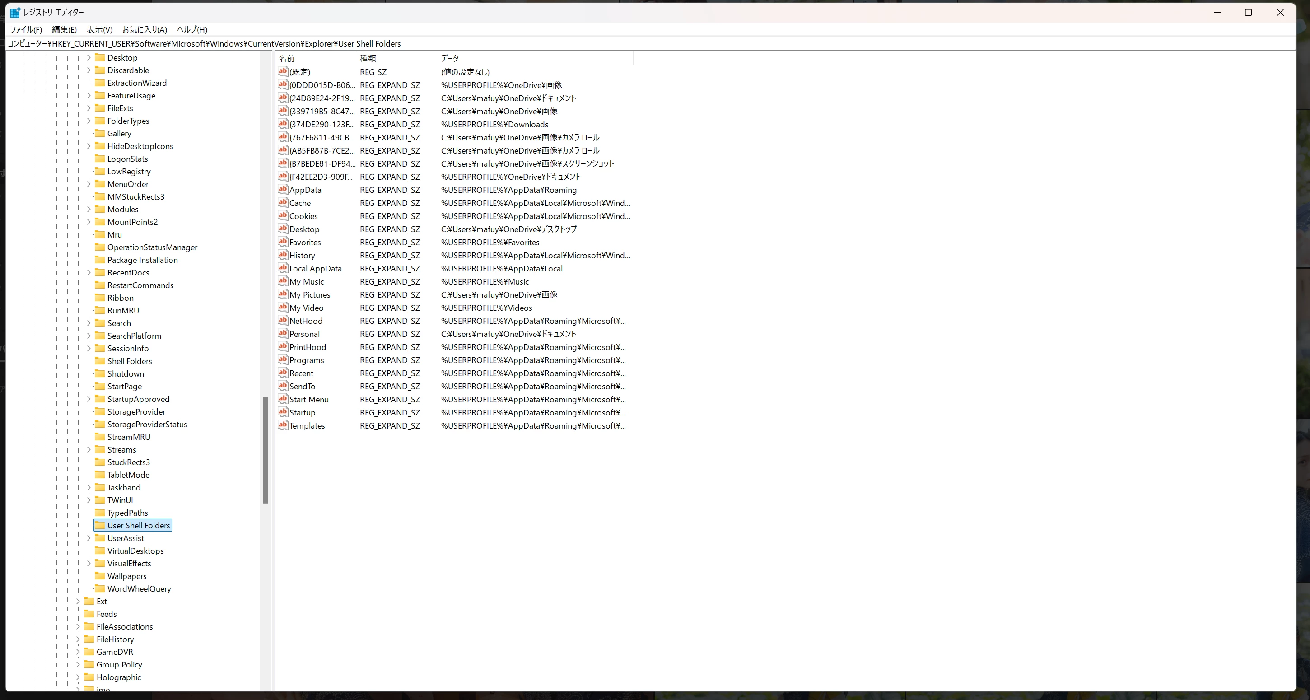This screenshot has height=700, width=1310.
Task: Expand the MountPoints2 node
Action: 89,222
